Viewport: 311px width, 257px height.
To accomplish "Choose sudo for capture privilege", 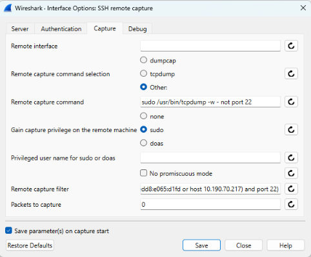I will click(x=143, y=129).
